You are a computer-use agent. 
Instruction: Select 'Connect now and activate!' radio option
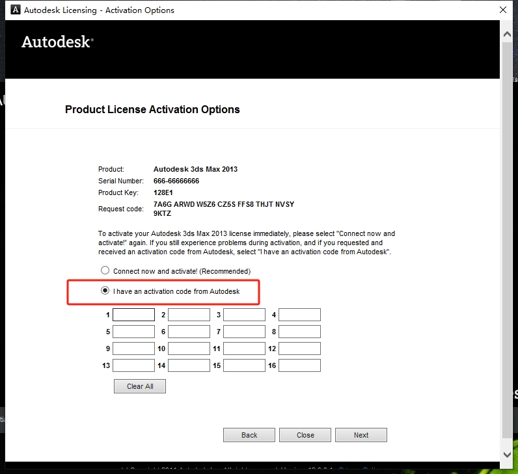(105, 270)
